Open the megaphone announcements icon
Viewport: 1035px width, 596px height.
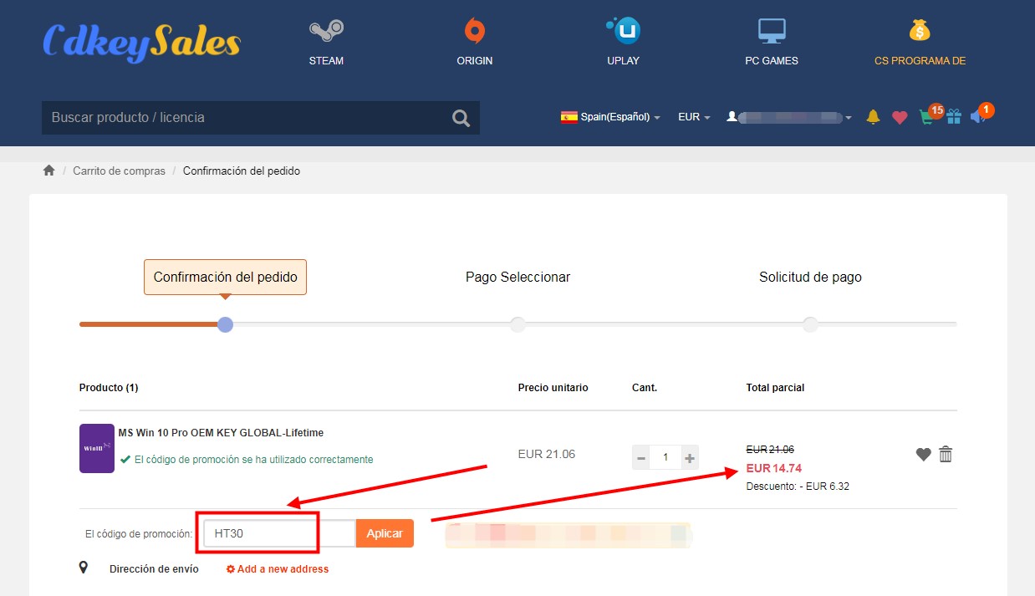[978, 117]
